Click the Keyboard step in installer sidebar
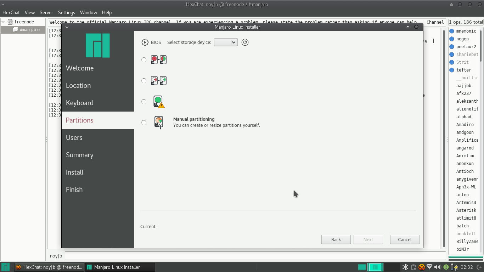Viewport: 484px width, 272px height. [x=98, y=103]
